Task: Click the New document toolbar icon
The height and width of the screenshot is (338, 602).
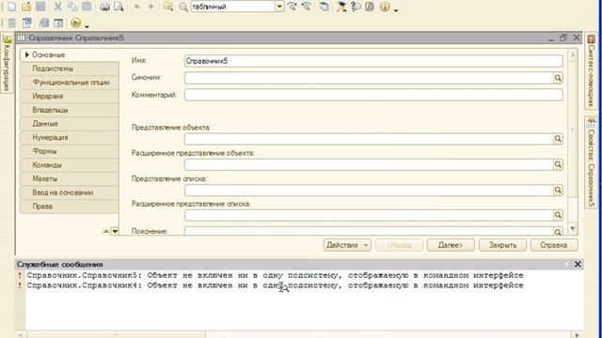Action: [11, 7]
